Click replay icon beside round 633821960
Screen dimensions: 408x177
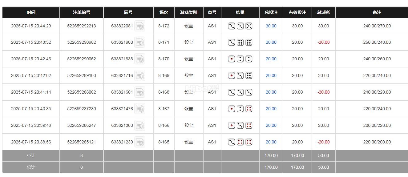click(x=140, y=42)
